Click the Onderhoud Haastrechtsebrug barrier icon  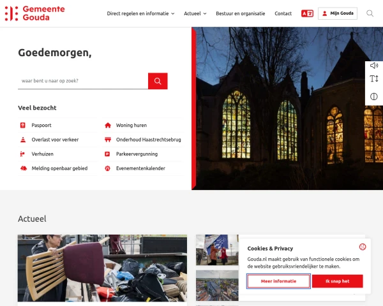coord(108,140)
